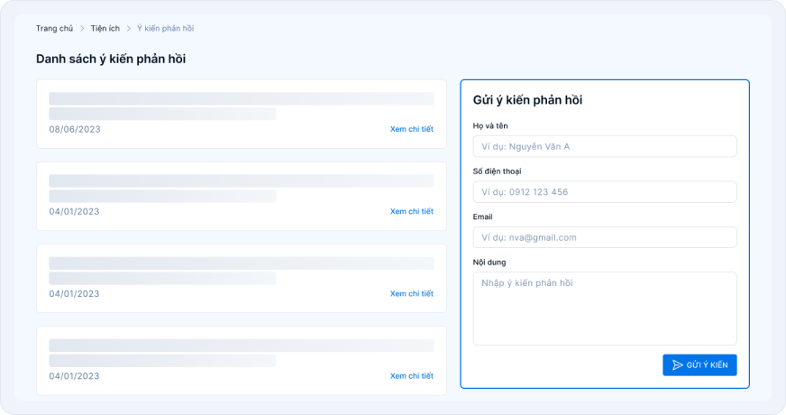Click the Nội dung field label
This screenshot has height=415, width=786.
[x=489, y=263]
